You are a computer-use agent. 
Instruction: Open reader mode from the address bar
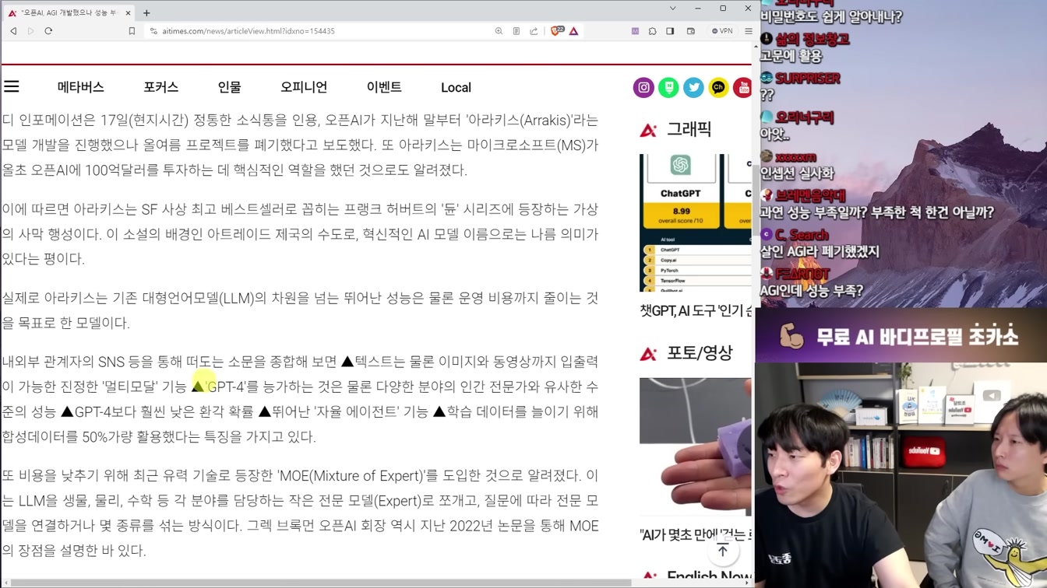click(x=516, y=31)
